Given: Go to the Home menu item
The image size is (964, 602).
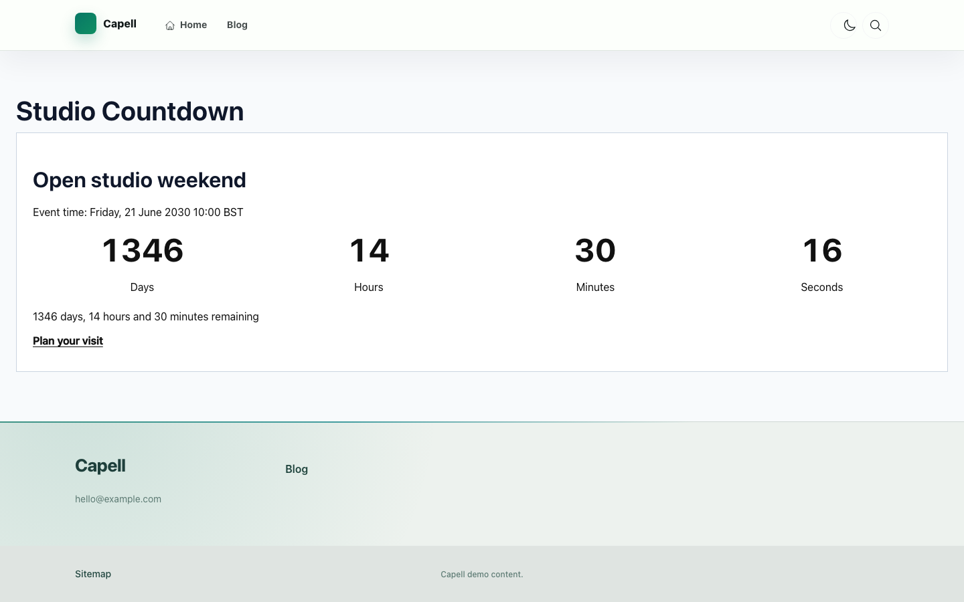Looking at the screenshot, I should coord(186,25).
